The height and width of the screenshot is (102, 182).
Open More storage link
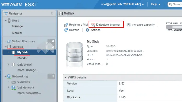(x=28, y=70)
